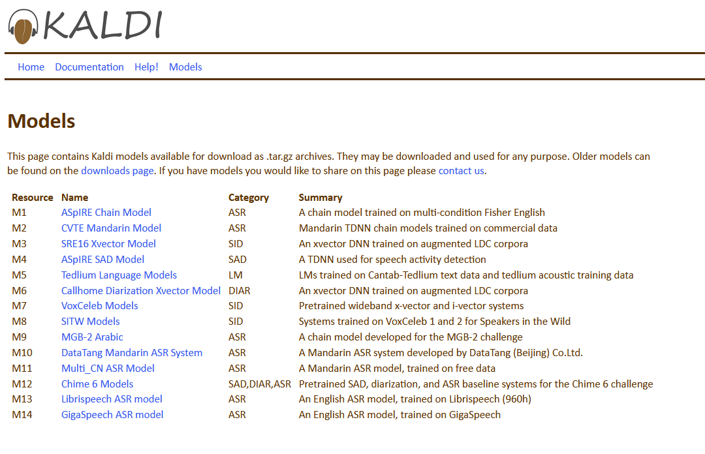Click resource ID M1

20,212
